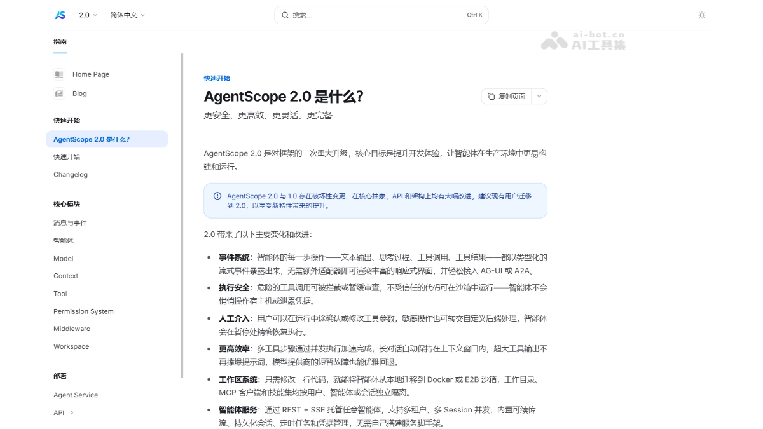Screen dimensions: 763x429
Task: Click the Ctrl K shortcut hint
Action: pyautogui.click(x=474, y=15)
